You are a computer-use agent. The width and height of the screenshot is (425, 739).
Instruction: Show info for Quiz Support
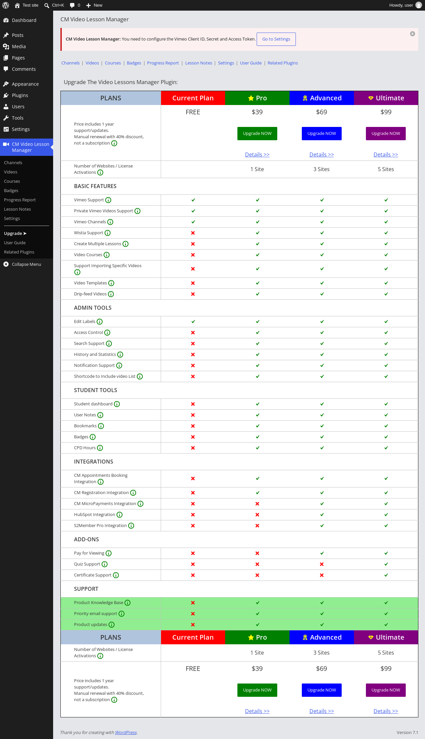pyautogui.click(x=105, y=564)
